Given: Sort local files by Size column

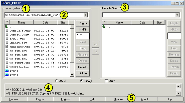Looking at the screenshot, I should tap(63, 22).
